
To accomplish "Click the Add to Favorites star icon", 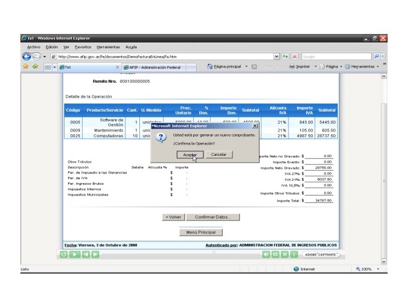I will pos(35,67).
